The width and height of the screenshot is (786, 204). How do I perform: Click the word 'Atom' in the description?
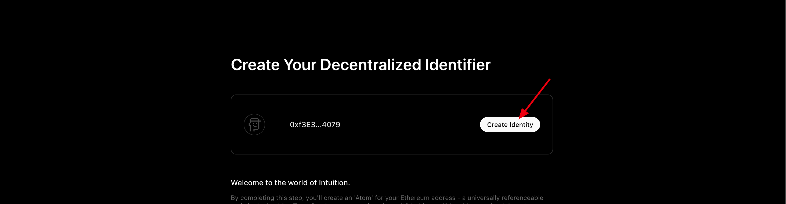363,198
